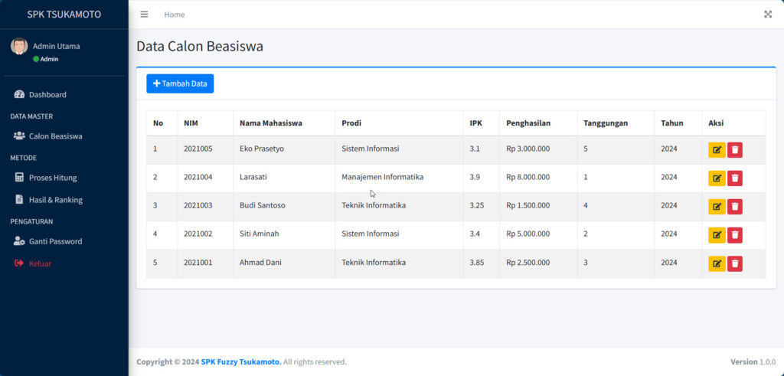This screenshot has height=376, width=784.
Task: Log out via Keluar
Action: (x=40, y=263)
